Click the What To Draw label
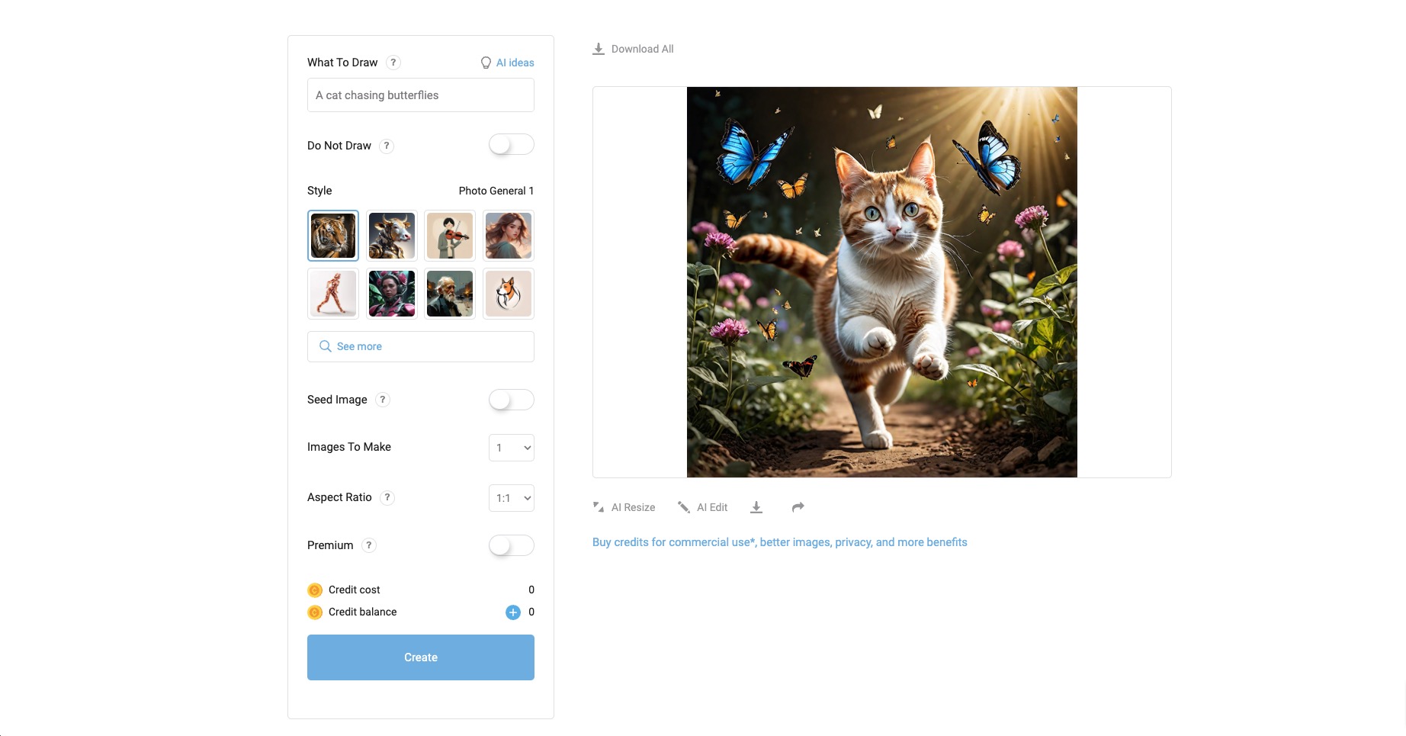Screen dimensions: 1406x736 pos(342,63)
